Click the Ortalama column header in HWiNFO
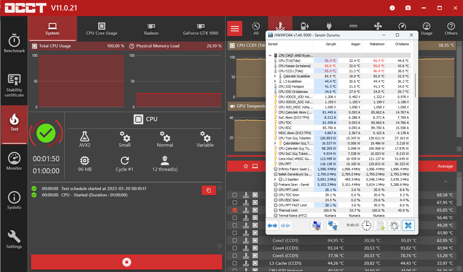Screen dimensions: 463x272 [x=402, y=44]
